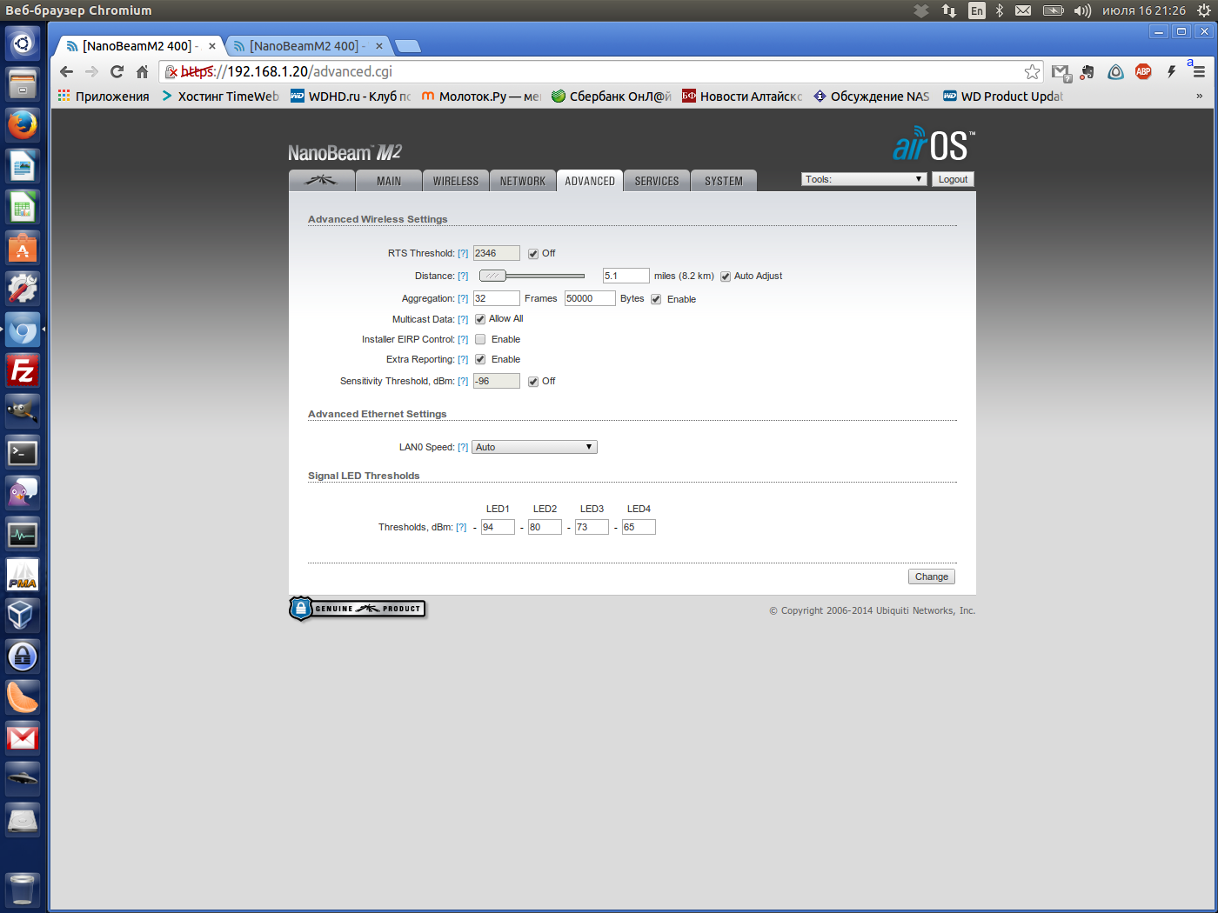Click the Gmail checker extension icon
The image size is (1218, 913).
click(x=1061, y=72)
